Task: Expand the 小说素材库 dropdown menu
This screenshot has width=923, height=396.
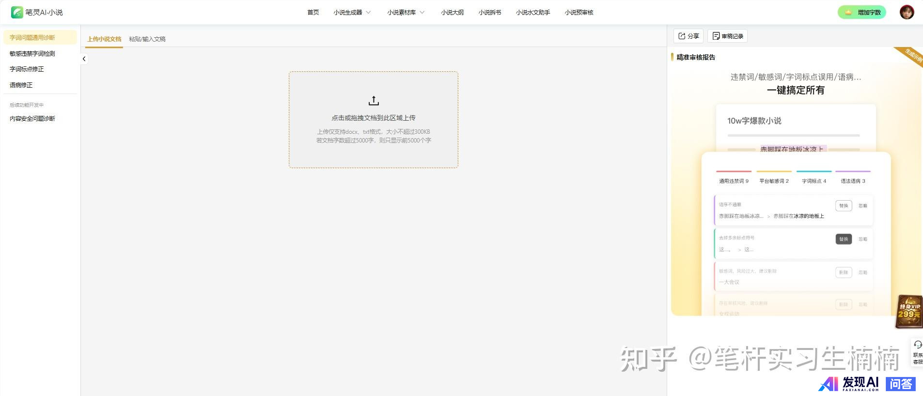Action: coord(406,12)
